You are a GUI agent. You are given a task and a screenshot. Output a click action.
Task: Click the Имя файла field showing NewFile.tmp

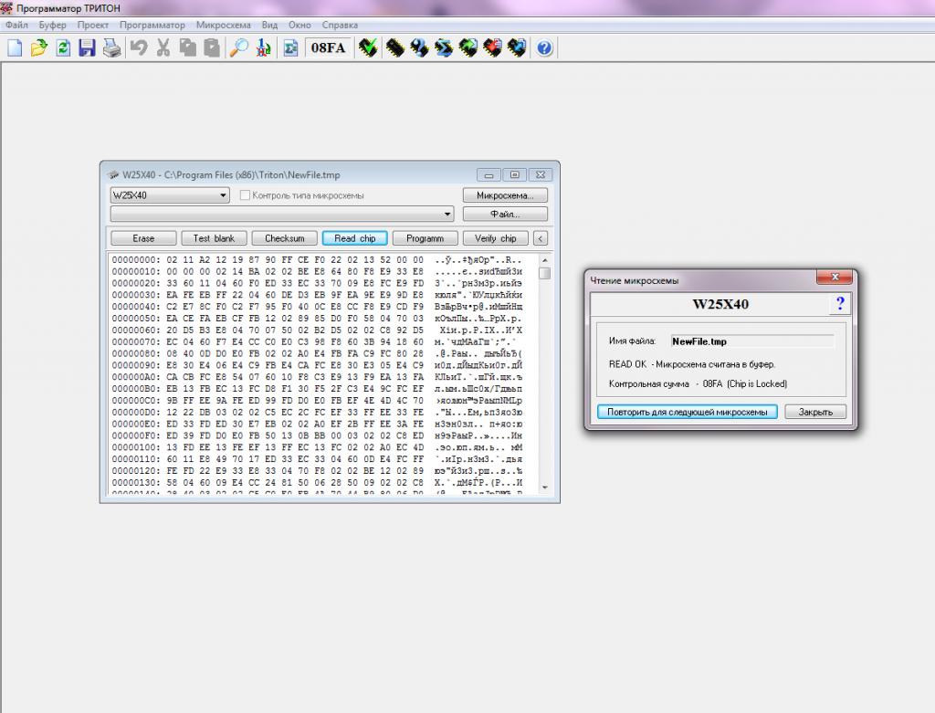751,341
